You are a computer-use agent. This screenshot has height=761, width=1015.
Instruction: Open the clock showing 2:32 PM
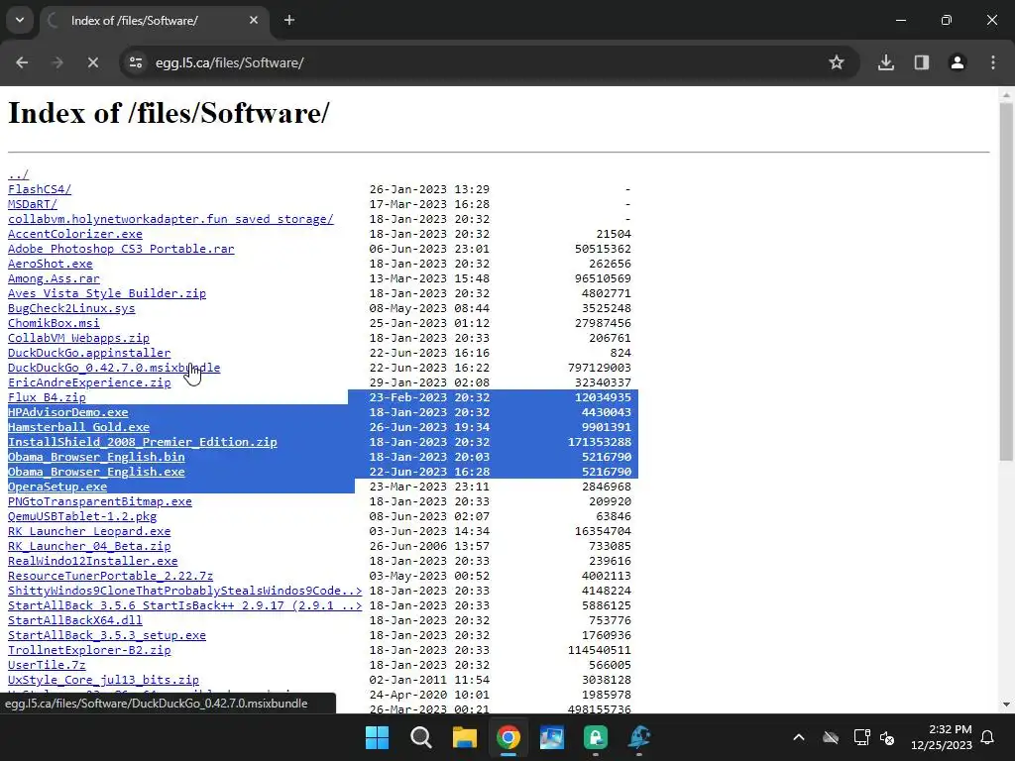942,737
